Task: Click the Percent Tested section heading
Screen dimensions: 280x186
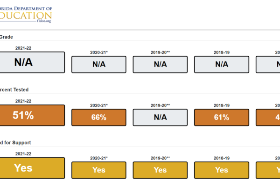Action: pos(14,90)
